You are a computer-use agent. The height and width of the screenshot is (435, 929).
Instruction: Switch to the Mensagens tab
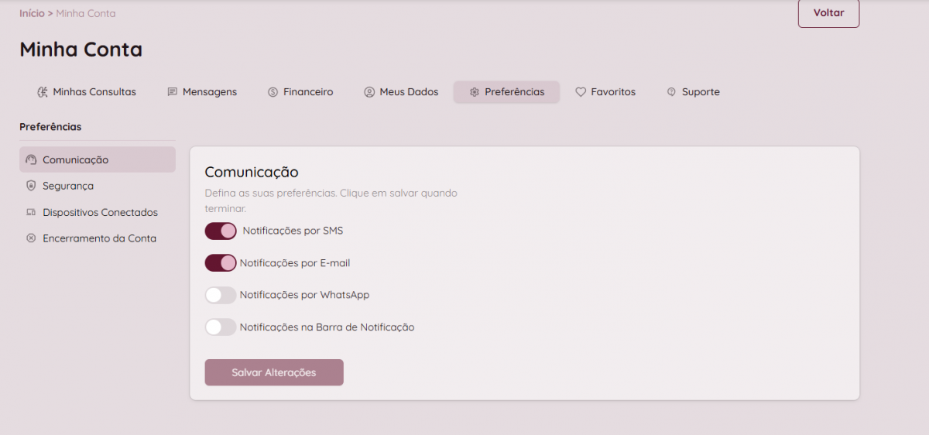pyautogui.click(x=209, y=92)
